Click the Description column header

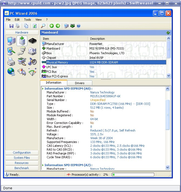point(127,39)
